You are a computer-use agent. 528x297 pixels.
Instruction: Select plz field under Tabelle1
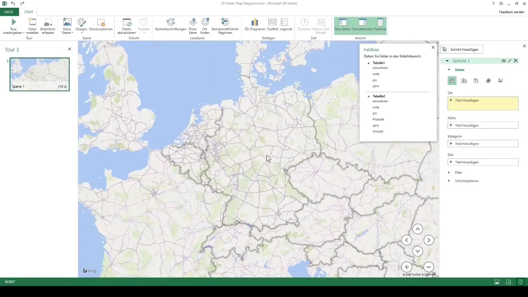coord(375,80)
